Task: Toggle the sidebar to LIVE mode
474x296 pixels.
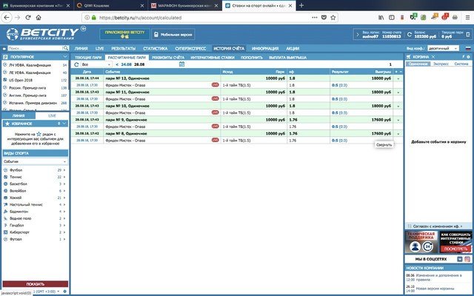Action: click(52, 116)
